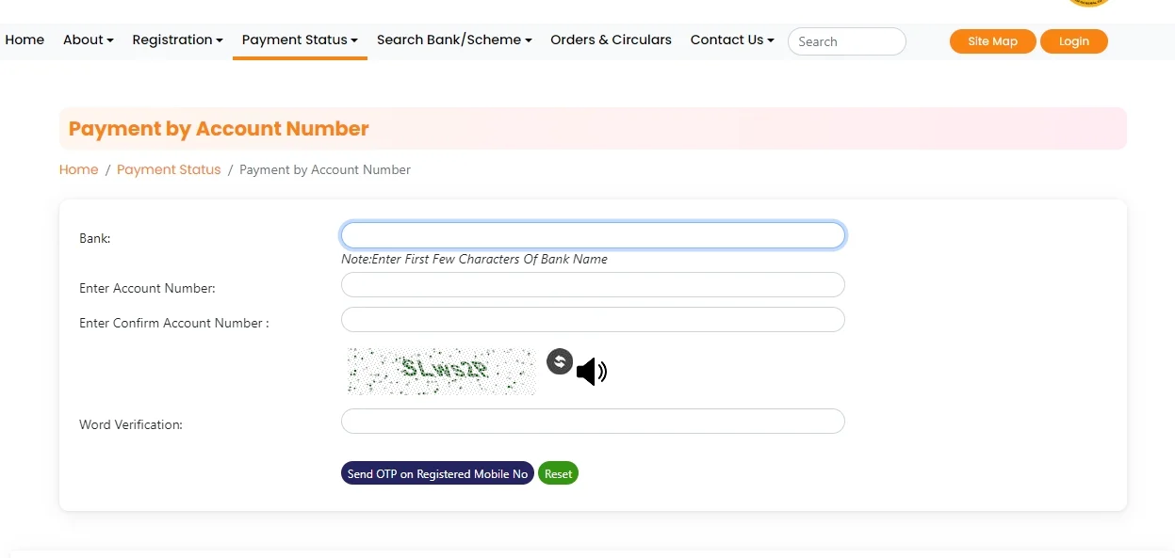Focus the Bank name input field
Image resolution: width=1175 pixels, height=558 pixels.
click(593, 235)
